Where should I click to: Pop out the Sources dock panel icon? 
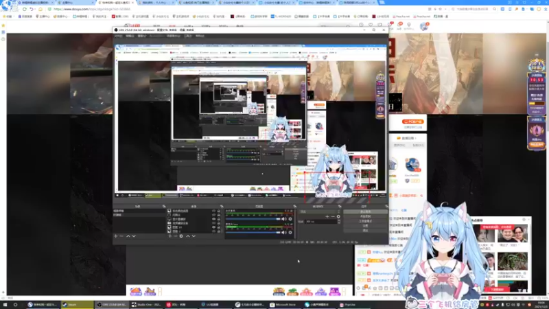pos(222,207)
